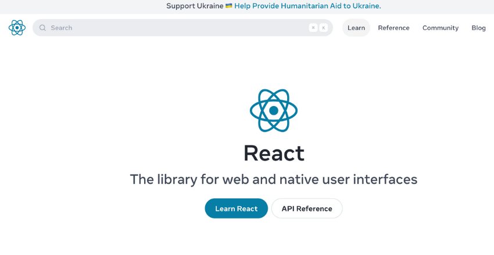Click the Learn React button
This screenshot has width=494, height=255.
pos(237,208)
